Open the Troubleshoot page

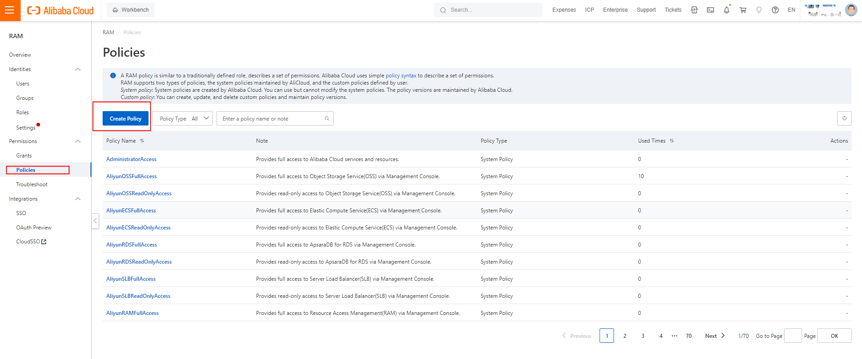click(32, 184)
